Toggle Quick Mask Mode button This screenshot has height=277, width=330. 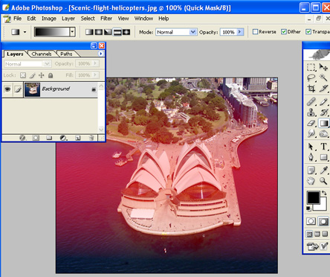[x=323, y=221]
